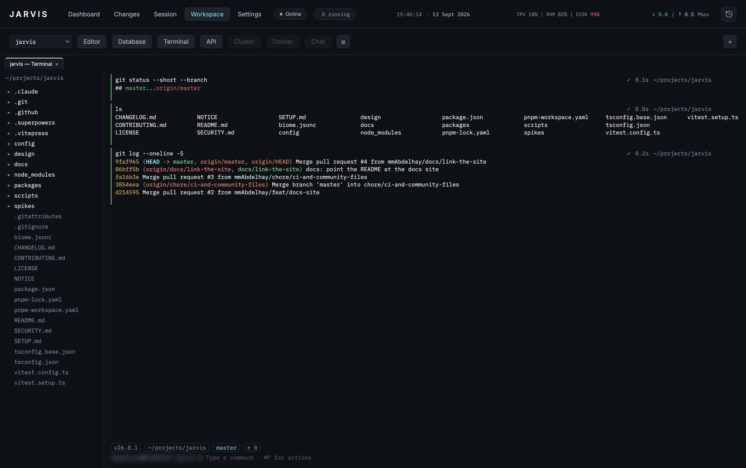Click the ~/projects/jarvis path badge in status bar

point(177,448)
